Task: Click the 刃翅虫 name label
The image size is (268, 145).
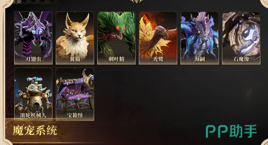Action: (x=33, y=59)
